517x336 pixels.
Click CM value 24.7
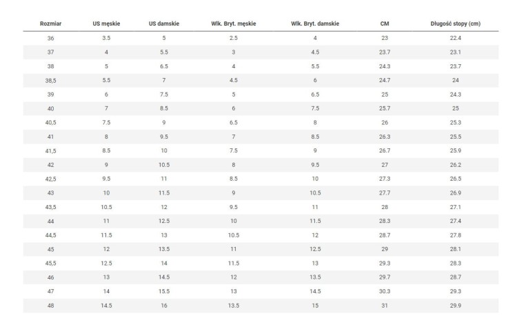click(x=385, y=80)
